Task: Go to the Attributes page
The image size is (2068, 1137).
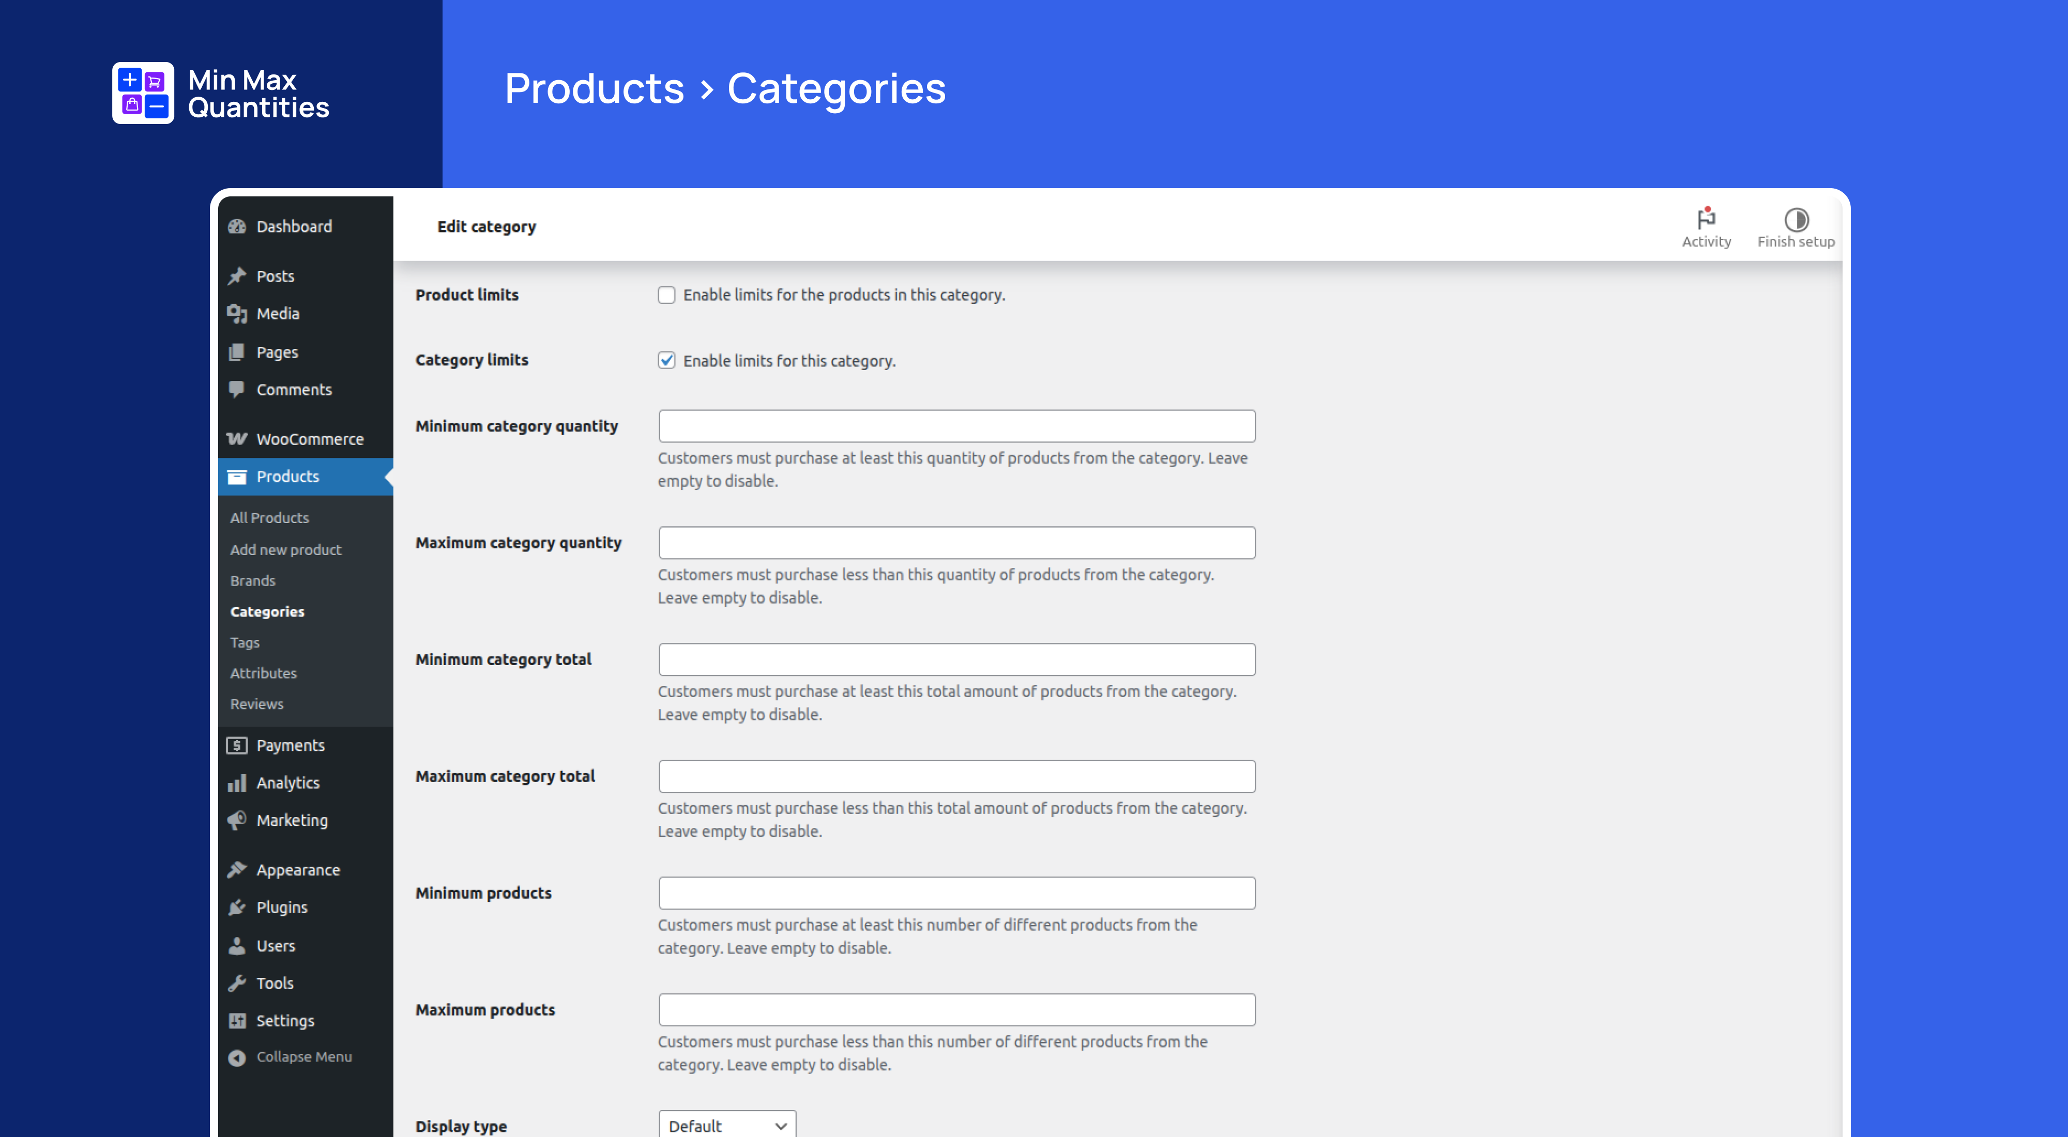Action: coord(263,672)
